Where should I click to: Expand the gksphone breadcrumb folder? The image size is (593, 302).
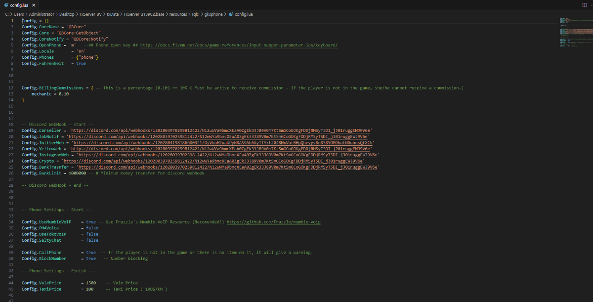coord(214,14)
